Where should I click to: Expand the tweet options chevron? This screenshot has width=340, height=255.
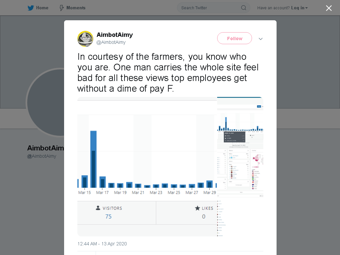pos(260,39)
